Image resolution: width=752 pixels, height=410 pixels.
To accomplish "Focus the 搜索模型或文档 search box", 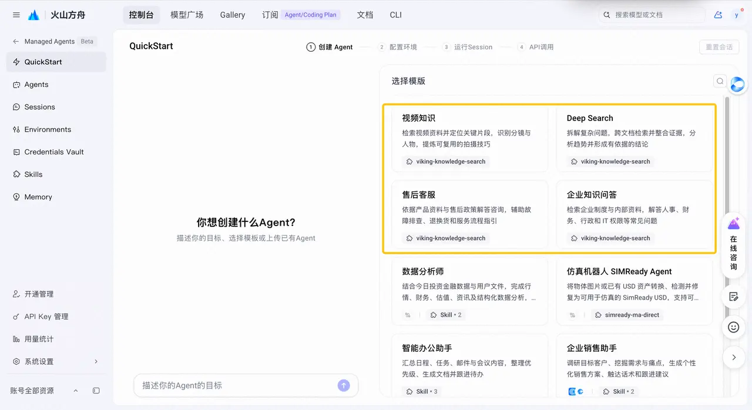I will pos(651,15).
